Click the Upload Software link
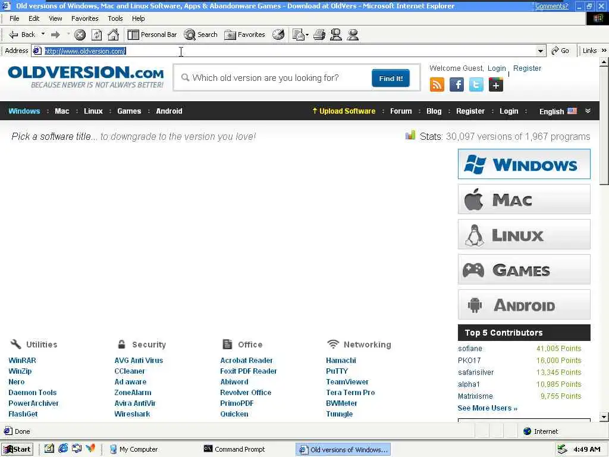This screenshot has width=609, height=457. [344, 111]
